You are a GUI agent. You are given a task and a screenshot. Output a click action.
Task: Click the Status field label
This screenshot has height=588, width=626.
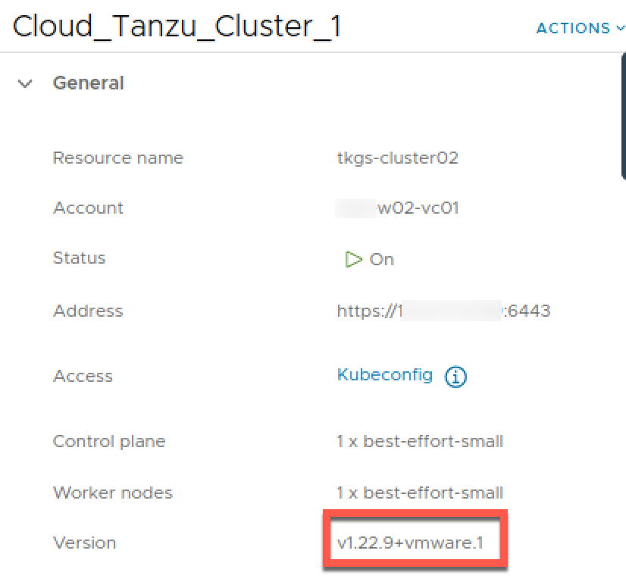tap(79, 258)
